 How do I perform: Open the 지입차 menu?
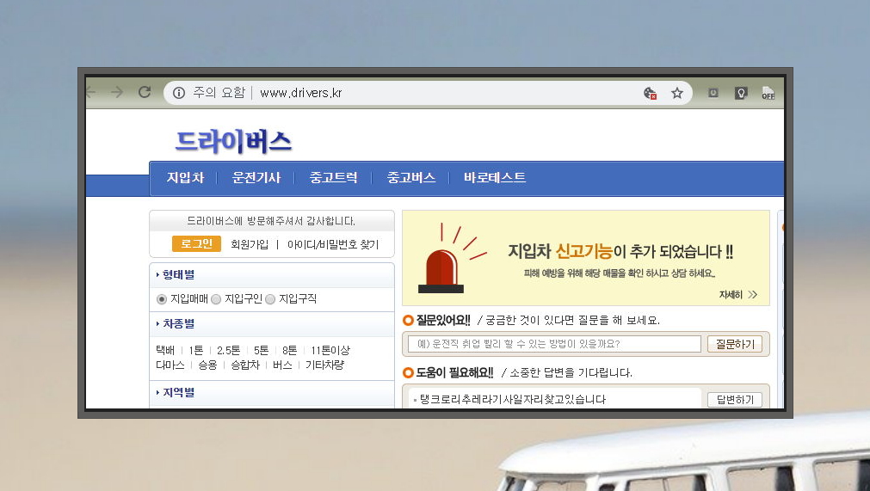(185, 177)
